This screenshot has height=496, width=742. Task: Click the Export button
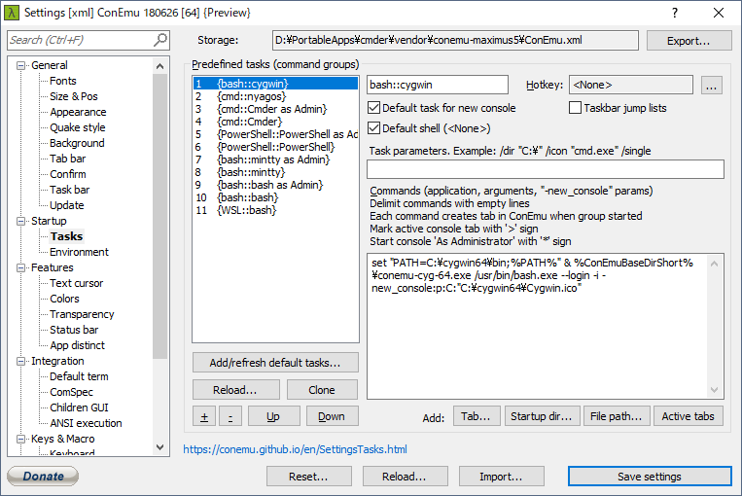(689, 41)
